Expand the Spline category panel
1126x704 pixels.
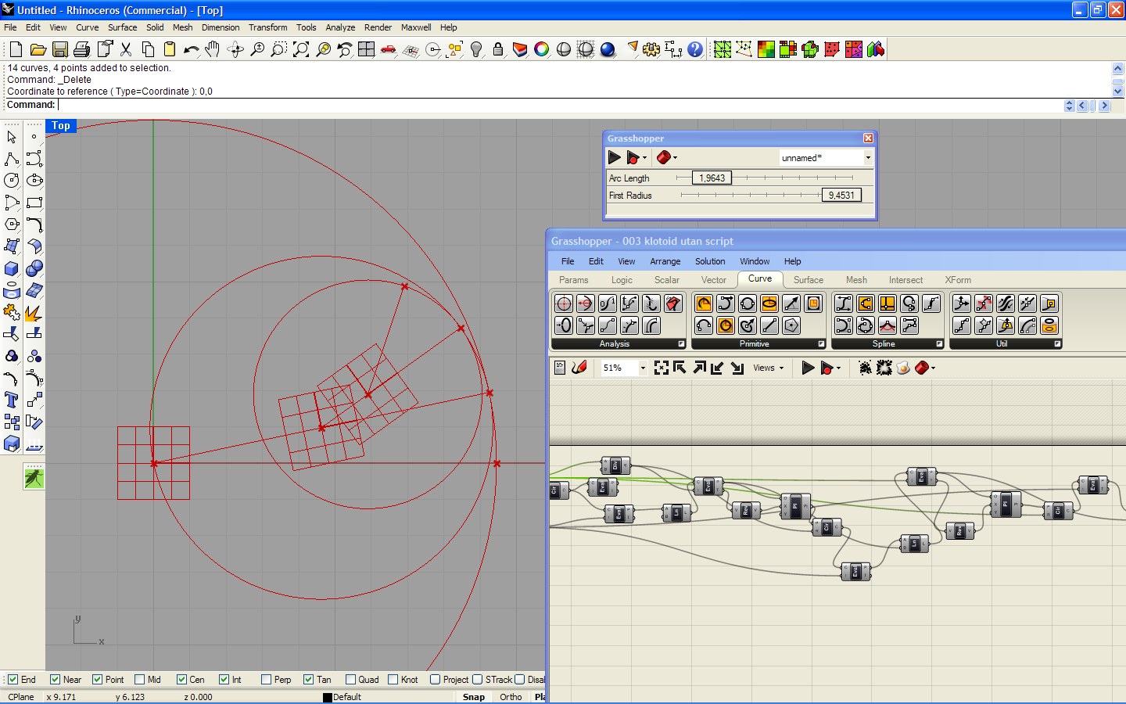click(x=940, y=344)
